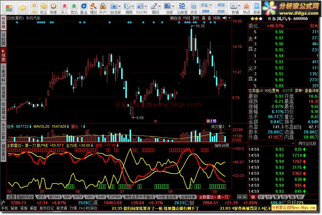Screen dimensions: 322x215
Task: Expand the F10/F9 dropdown arrow
Action: point(146,6)
